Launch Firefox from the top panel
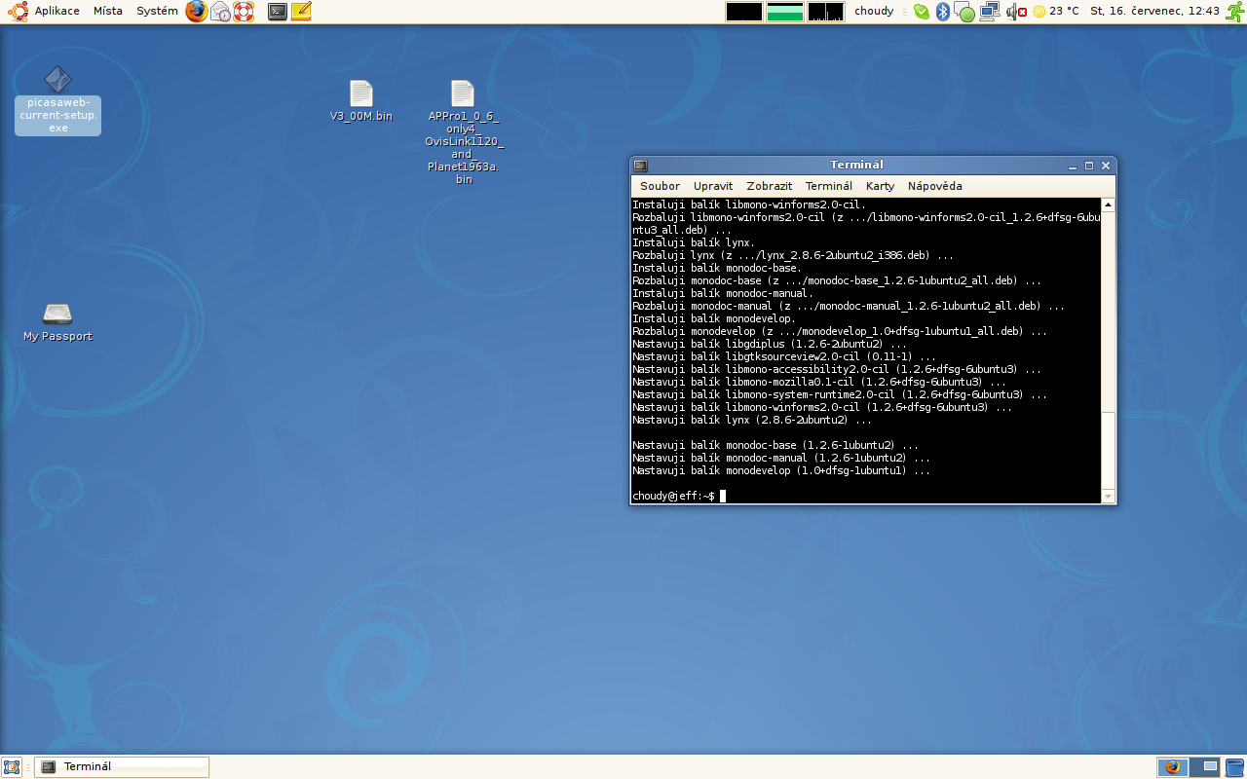 pos(197,12)
